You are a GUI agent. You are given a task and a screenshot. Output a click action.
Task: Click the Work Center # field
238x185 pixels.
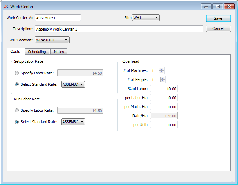click(x=58, y=18)
